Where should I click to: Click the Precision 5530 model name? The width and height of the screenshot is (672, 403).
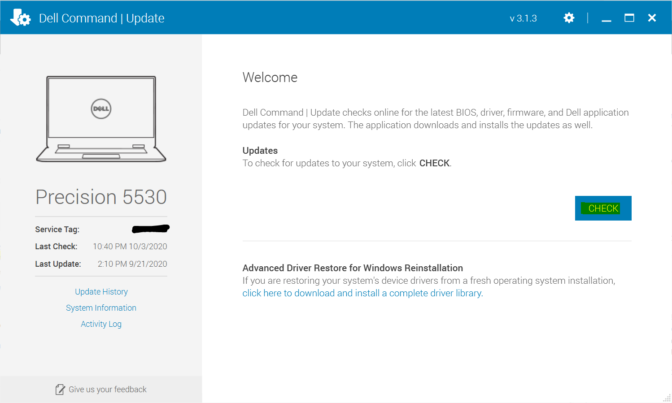point(101,197)
